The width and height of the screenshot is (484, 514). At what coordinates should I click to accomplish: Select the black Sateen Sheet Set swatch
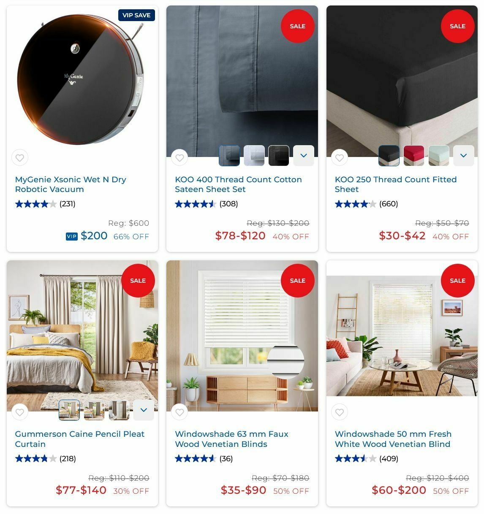click(x=279, y=156)
